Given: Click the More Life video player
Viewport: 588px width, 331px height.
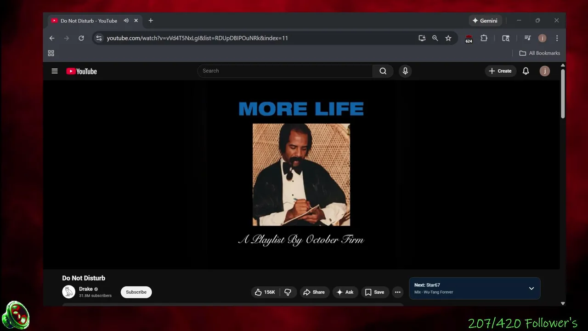Looking at the screenshot, I should click(x=301, y=175).
